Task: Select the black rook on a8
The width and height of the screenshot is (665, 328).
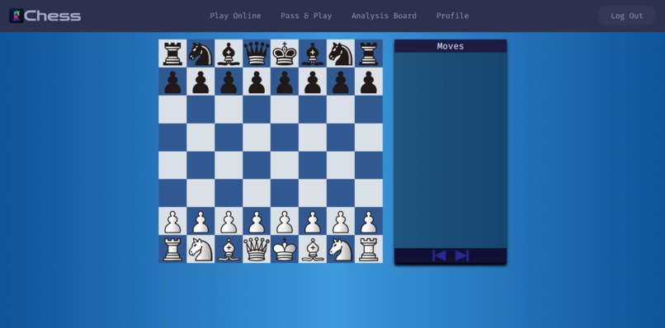Action: [x=172, y=54]
